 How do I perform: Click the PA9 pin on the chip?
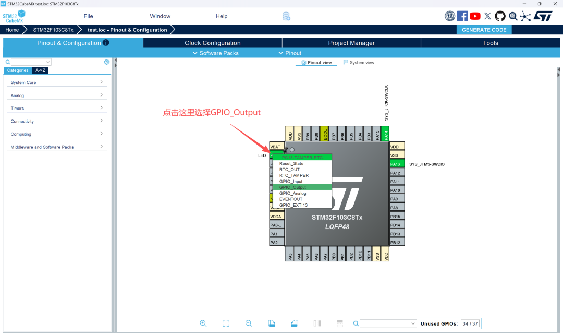[x=397, y=199]
